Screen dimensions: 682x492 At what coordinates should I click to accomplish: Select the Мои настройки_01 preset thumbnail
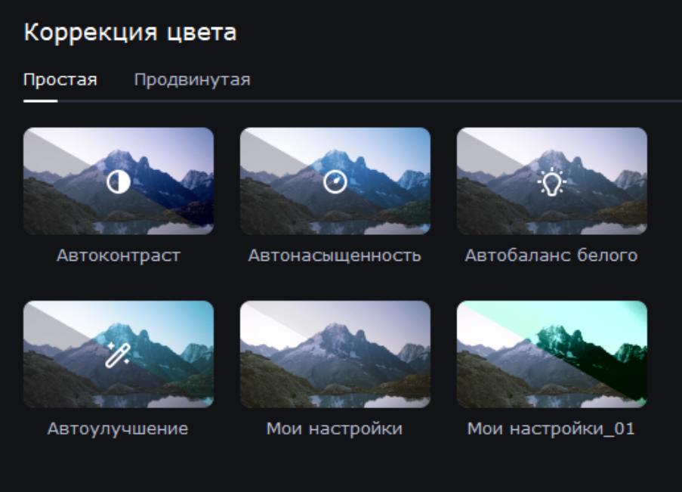coord(551,354)
